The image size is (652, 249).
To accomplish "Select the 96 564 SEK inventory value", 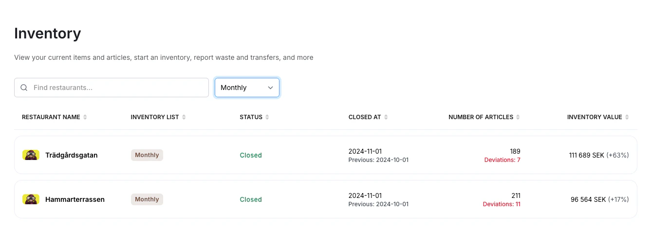I will point(588,199).
